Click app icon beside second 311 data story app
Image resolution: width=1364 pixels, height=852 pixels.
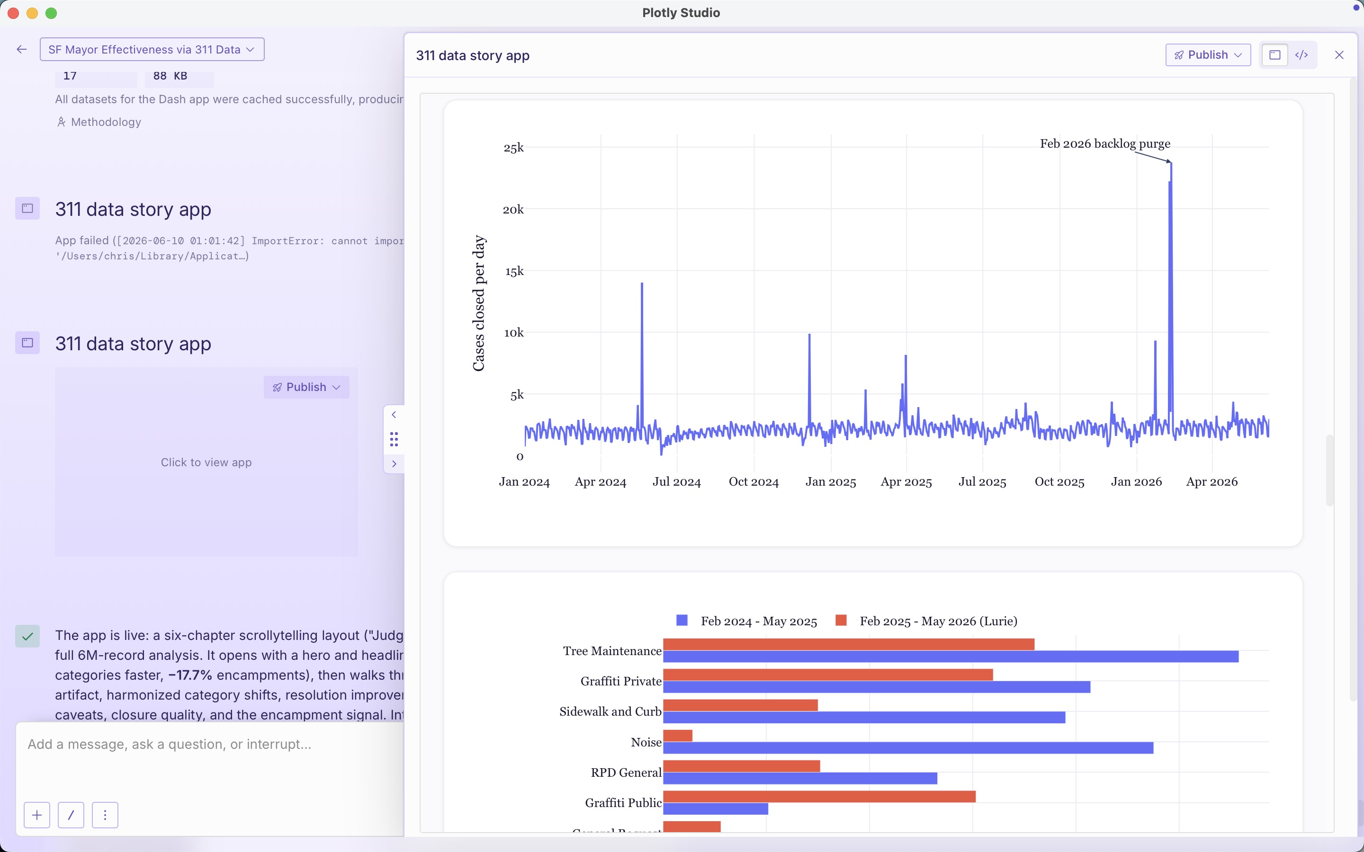coord(27,343)
